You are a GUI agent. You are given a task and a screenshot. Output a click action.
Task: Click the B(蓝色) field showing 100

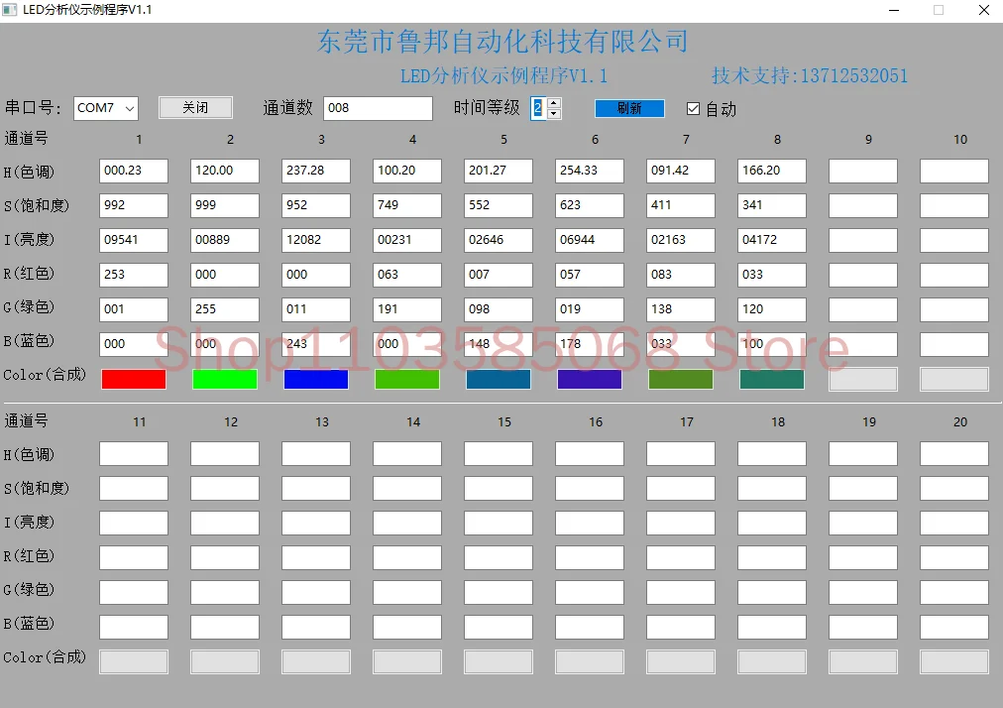pos(771,344)
